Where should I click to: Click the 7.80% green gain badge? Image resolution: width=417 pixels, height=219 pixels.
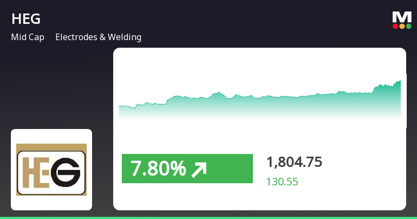click(187, 169)
